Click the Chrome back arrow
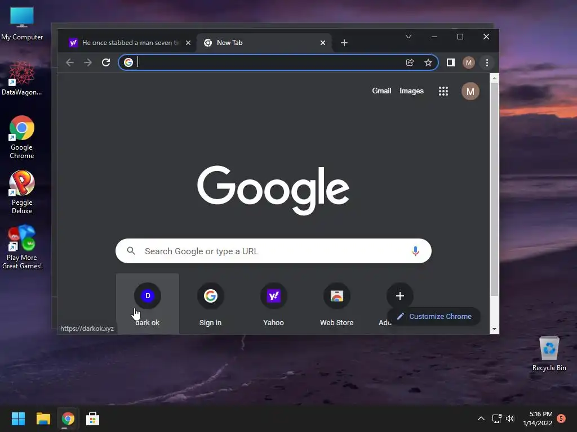 pyautogui.click(x=69, y=62)
